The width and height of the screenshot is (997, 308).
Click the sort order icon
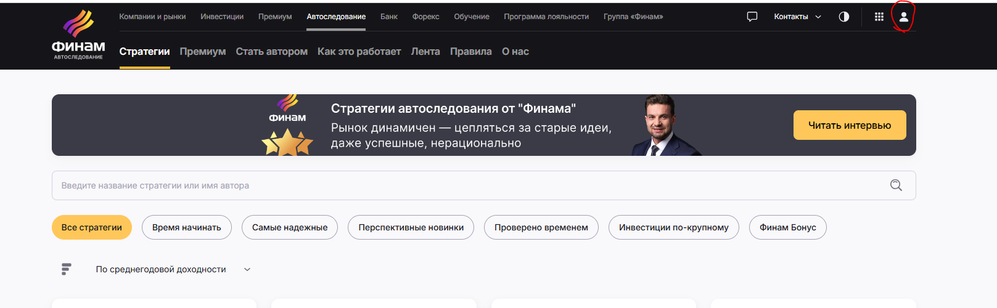coord(67,269)
